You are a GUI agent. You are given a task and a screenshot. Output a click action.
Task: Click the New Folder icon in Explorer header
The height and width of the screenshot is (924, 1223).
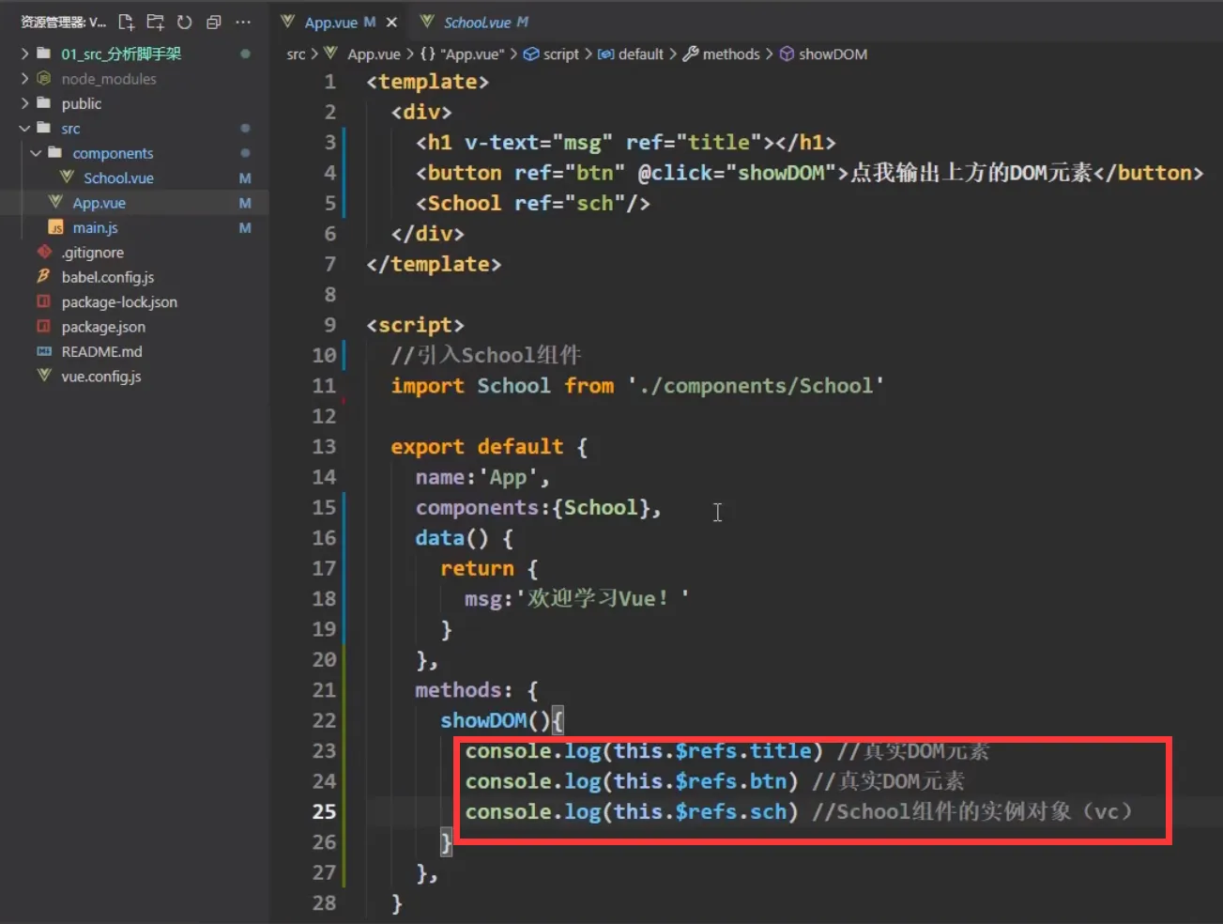click(x=156, y=22)
